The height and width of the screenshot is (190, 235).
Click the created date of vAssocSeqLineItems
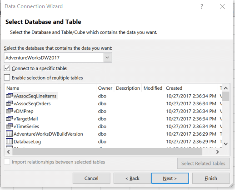(191, 96)
